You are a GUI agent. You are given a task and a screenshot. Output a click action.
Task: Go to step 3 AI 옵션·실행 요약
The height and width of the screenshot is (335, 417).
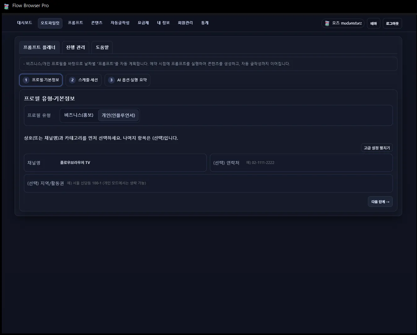pyautogui.click(x=127, y=80)
